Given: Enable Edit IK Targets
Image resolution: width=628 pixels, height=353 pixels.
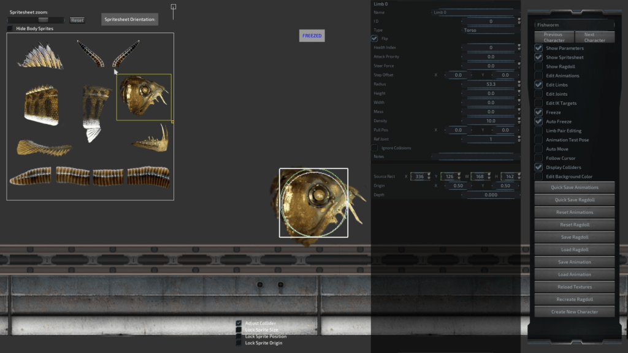Looking at the screenshot, I should pos(538,103).
